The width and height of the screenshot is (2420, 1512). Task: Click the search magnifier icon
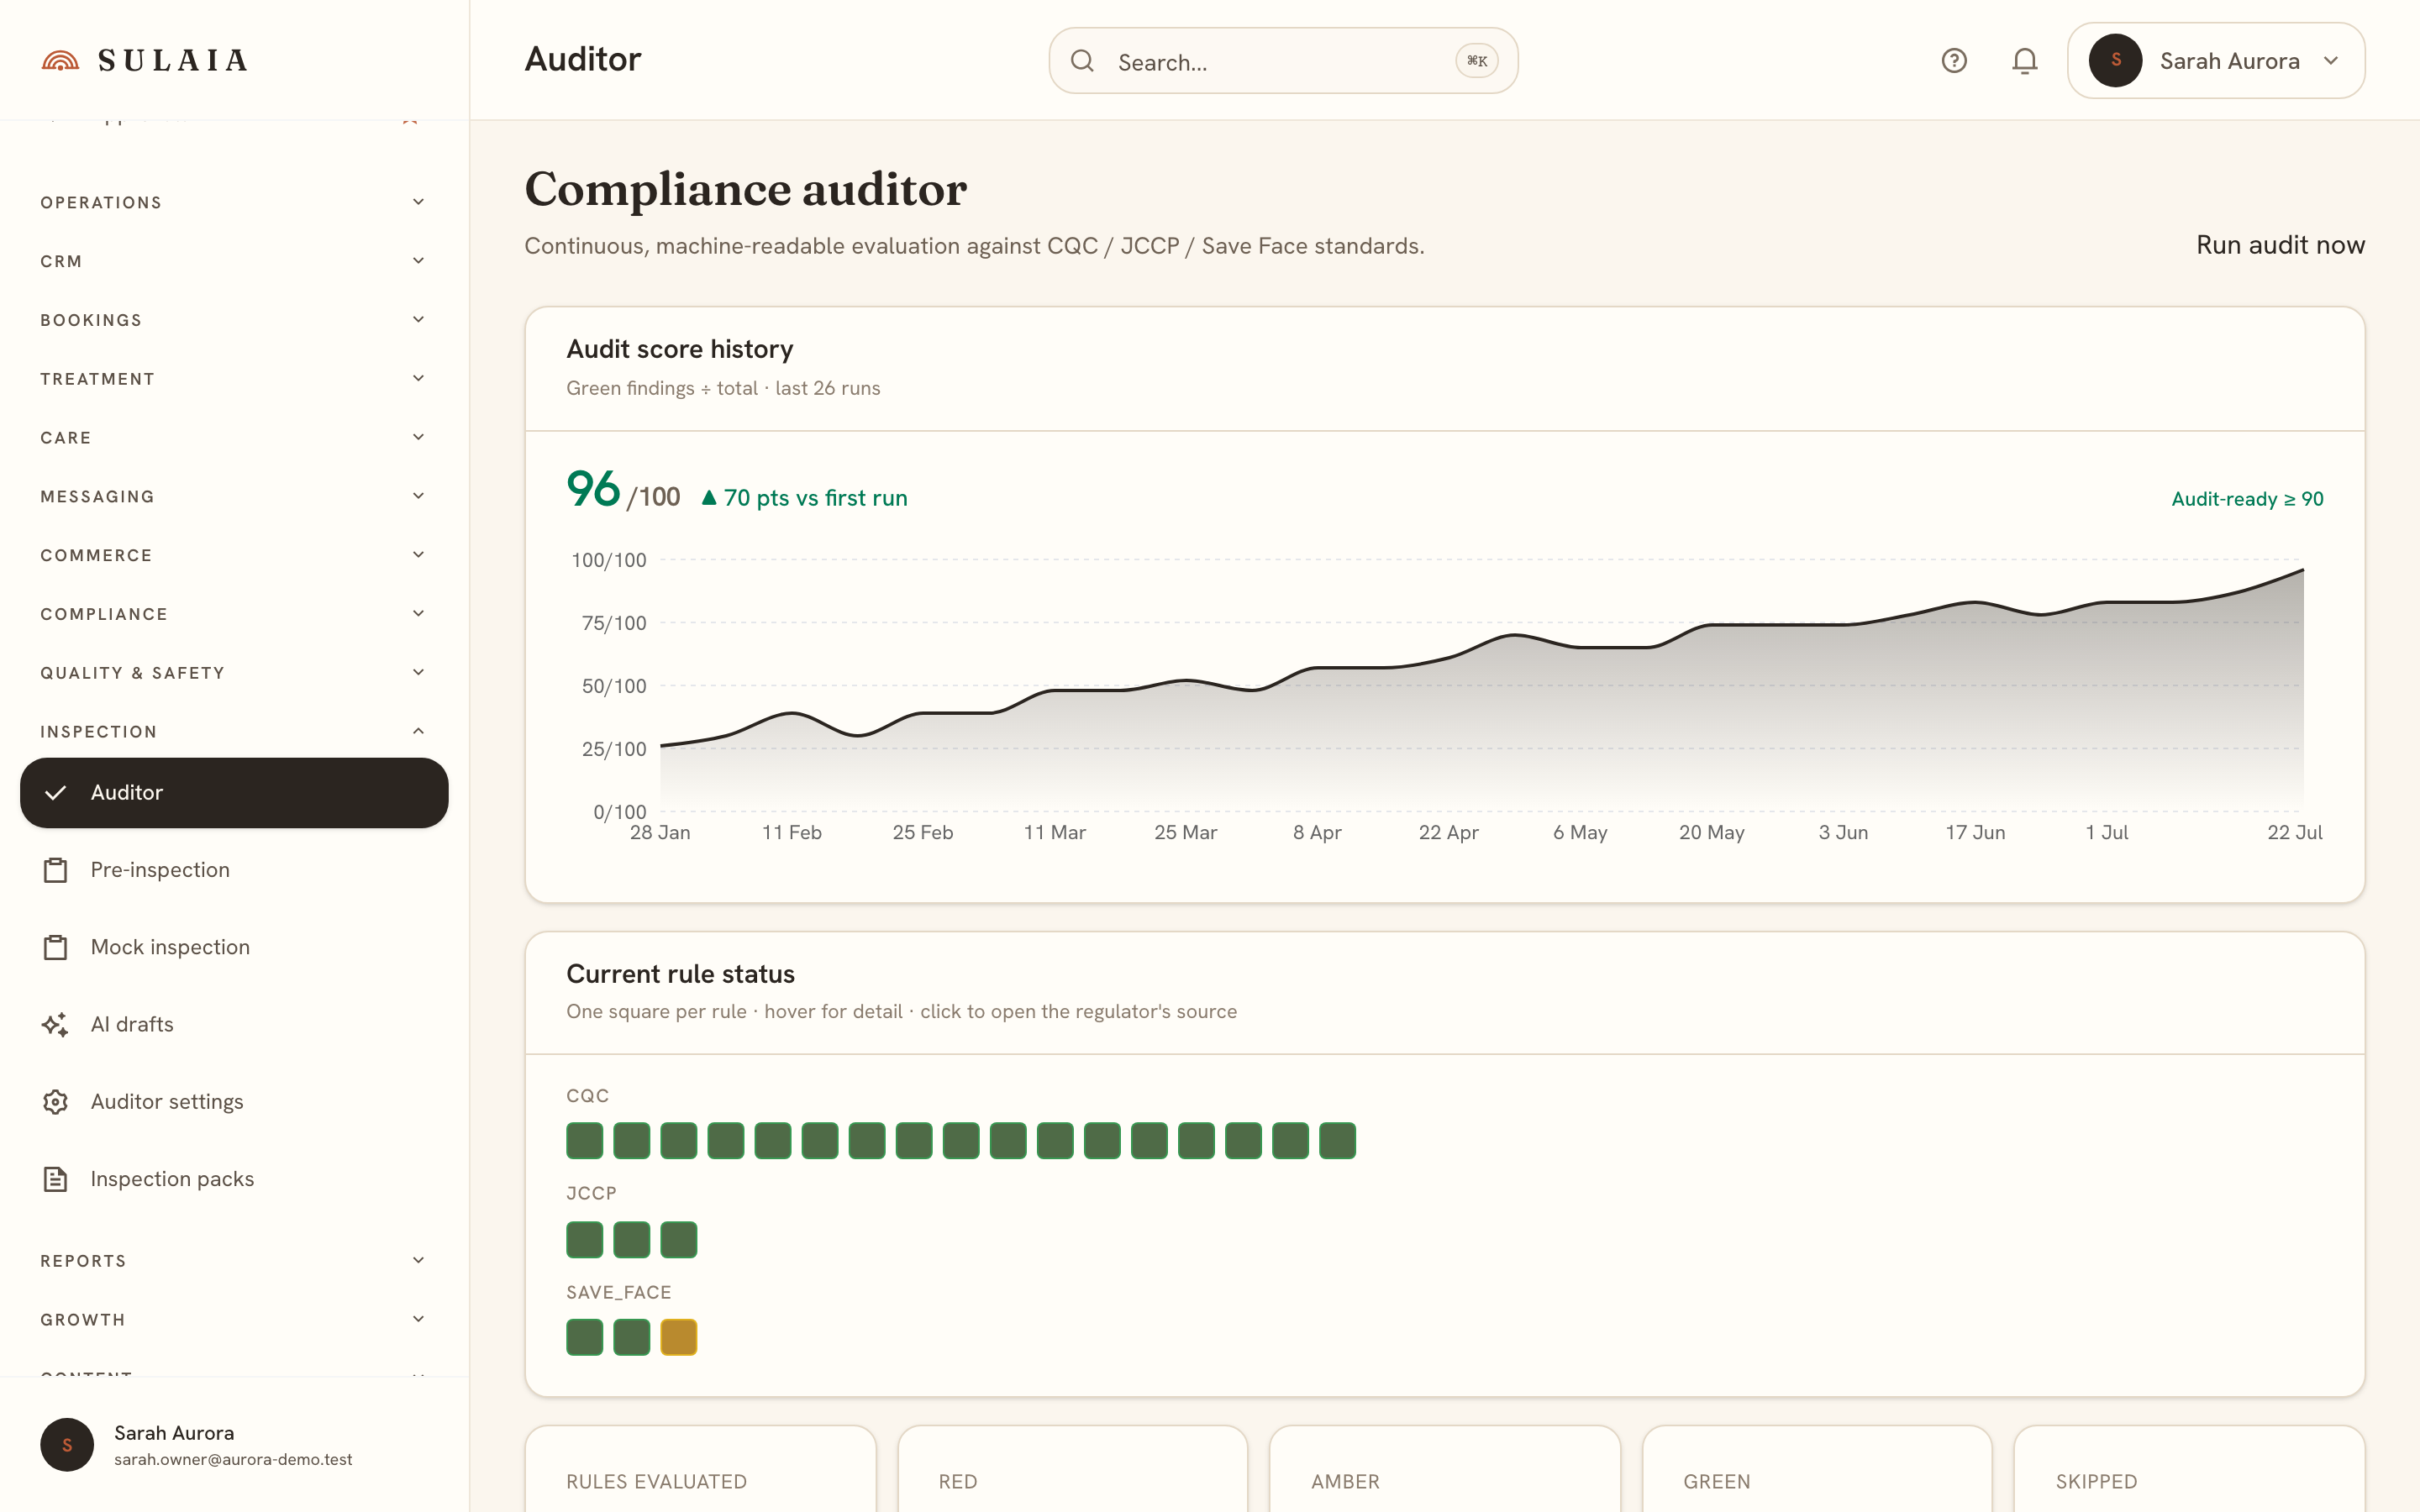click(x=1082, y=61)
